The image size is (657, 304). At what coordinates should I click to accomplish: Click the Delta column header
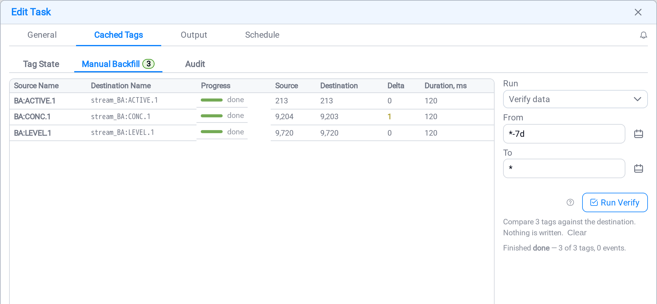coord(396,86)
